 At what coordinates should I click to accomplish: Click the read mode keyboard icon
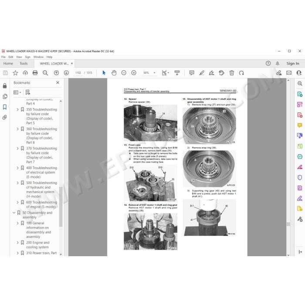click(177, 73)
